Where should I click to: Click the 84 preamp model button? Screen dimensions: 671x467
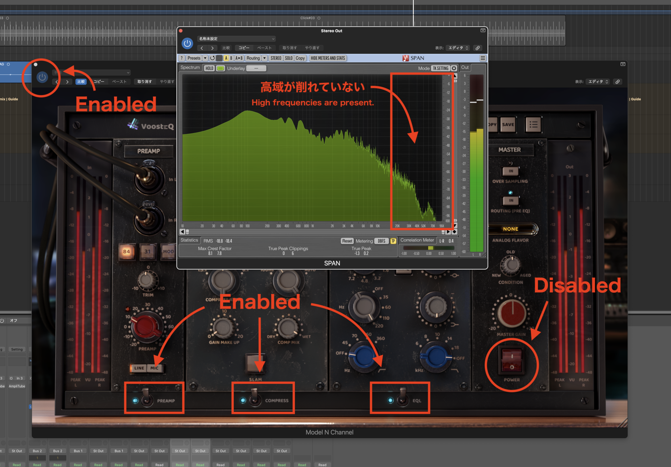tap(127, 251)
